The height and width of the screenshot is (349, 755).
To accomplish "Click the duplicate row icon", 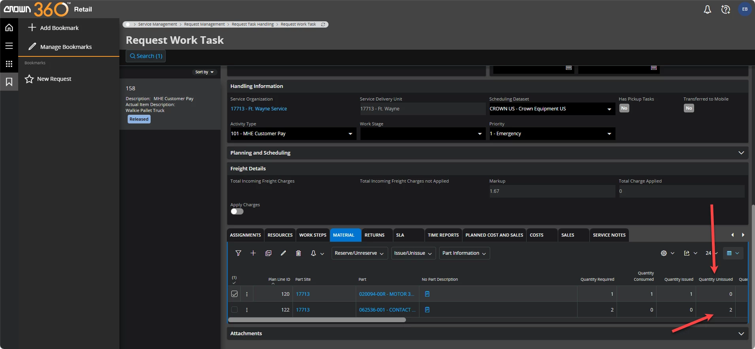I will click(x=268, y=253).
